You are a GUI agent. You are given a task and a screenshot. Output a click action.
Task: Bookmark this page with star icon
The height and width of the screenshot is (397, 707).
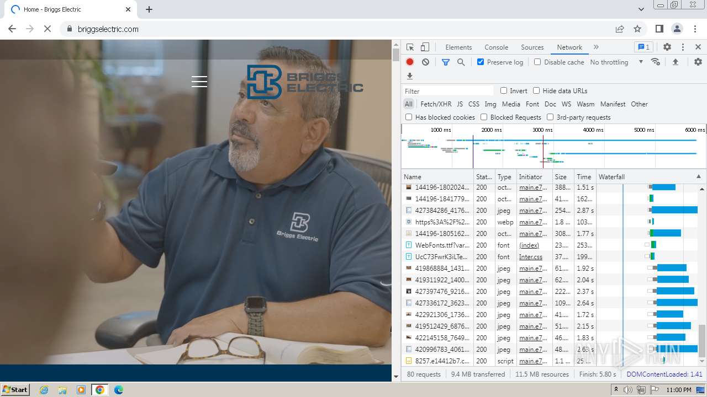tap(637, 29)
